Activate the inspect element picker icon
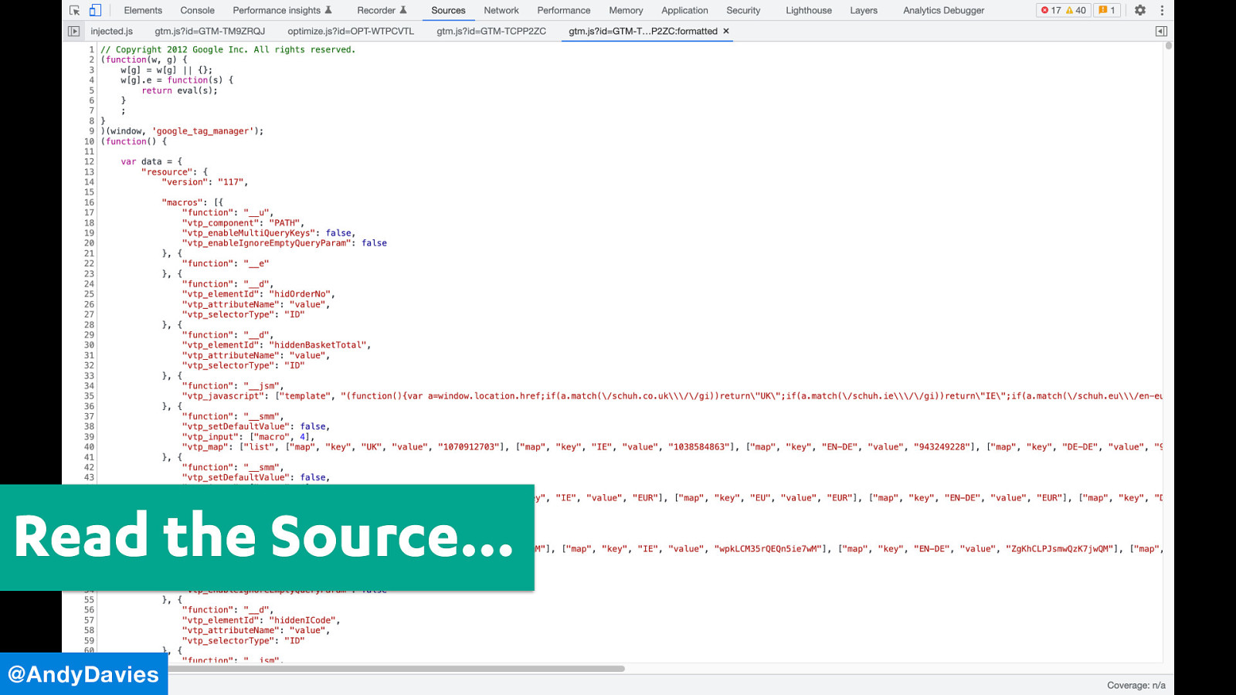Image resolution: width=1236 pixels, height=695 pixels. 75,10
